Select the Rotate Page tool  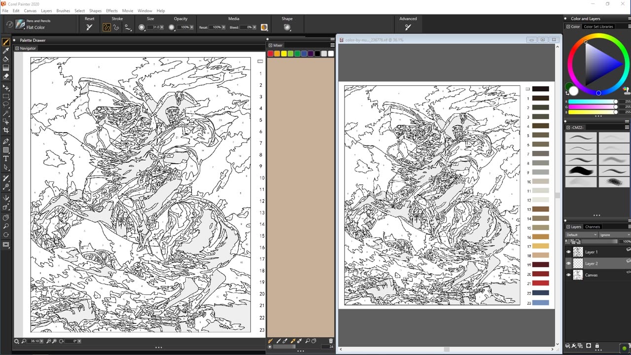click(x=6, y=234)
